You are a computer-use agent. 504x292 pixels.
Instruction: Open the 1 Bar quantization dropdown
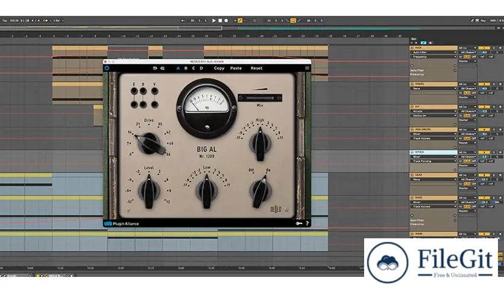(58, 21)
